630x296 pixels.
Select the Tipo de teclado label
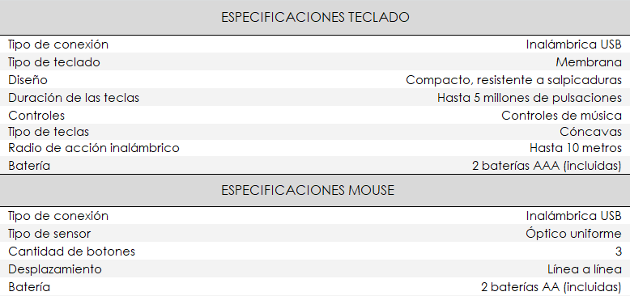click(53, 62)
